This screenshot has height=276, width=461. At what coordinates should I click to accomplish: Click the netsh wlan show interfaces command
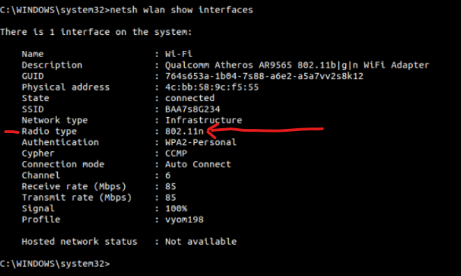[x=181, y=10]
